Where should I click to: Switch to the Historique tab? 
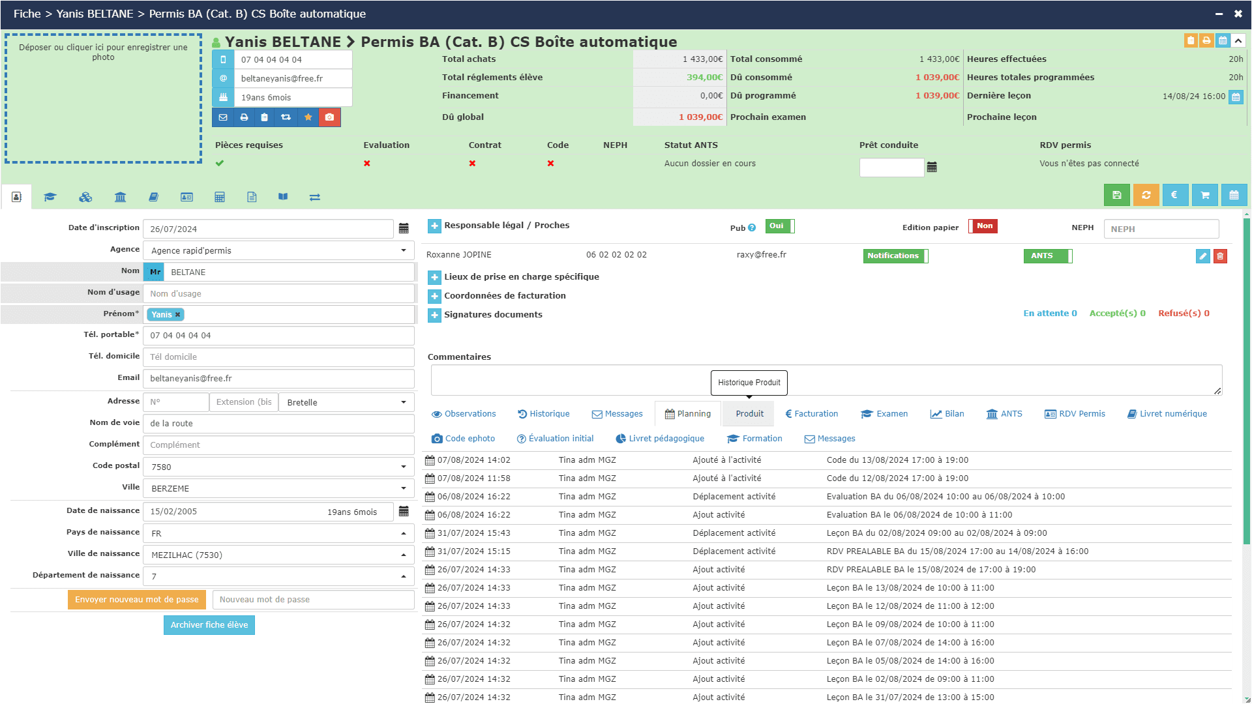point(543,414)
